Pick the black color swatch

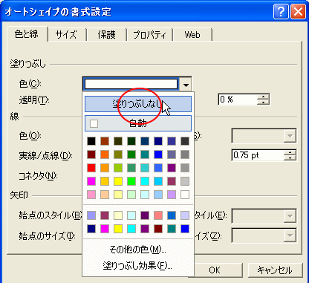[91, 141]
